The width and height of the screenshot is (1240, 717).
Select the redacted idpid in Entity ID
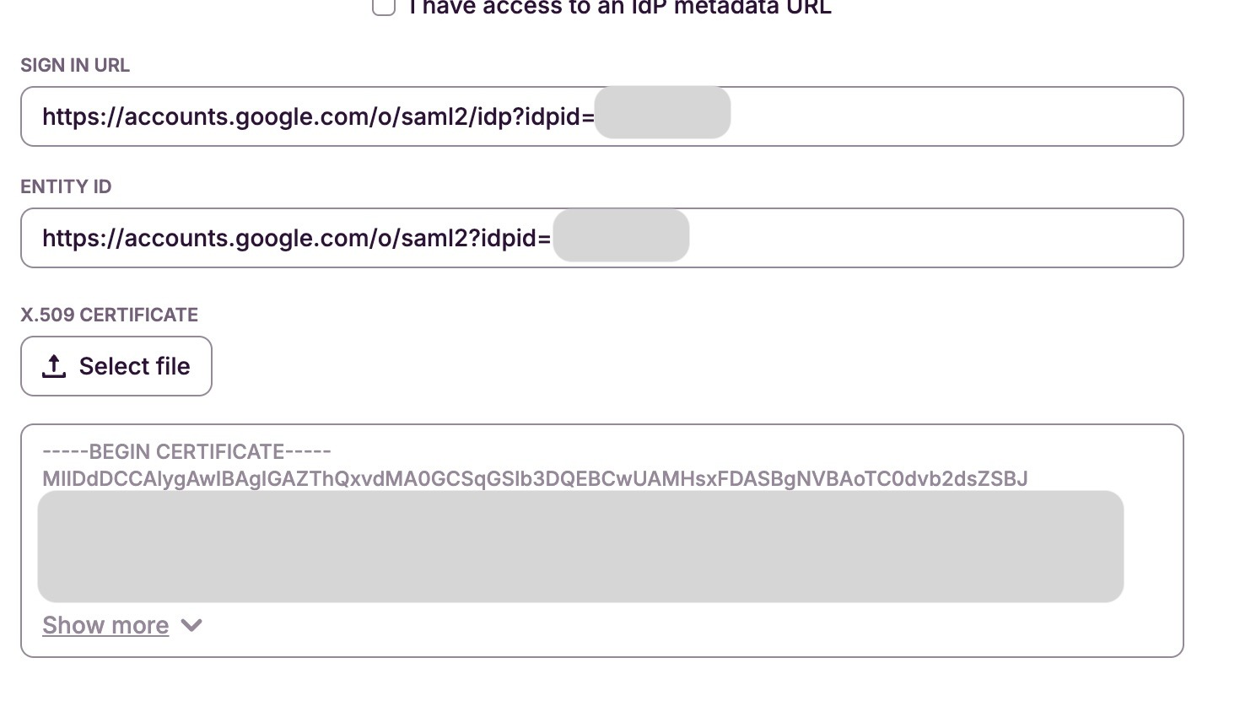[621, 235]
